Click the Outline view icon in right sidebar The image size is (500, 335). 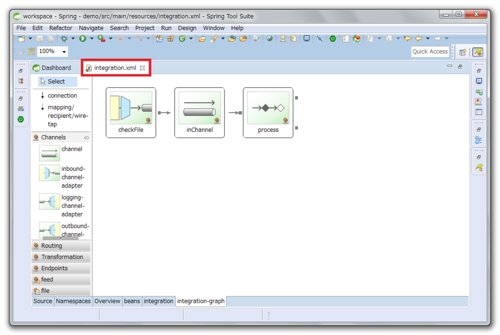pyautogui.click(x=479, y=140)
